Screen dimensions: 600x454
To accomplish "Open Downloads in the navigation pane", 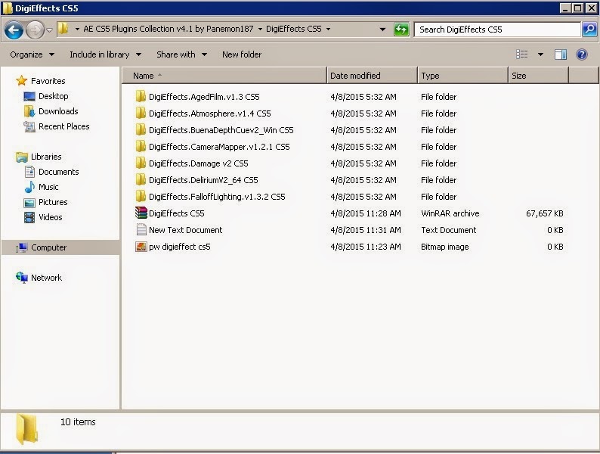I will pyautogui.click(x=58, y=111).
